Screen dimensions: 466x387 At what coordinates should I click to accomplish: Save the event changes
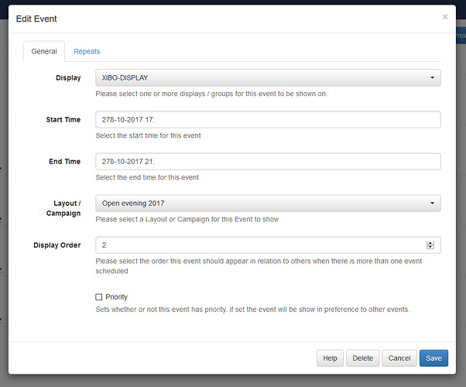(x=433, y=358)
